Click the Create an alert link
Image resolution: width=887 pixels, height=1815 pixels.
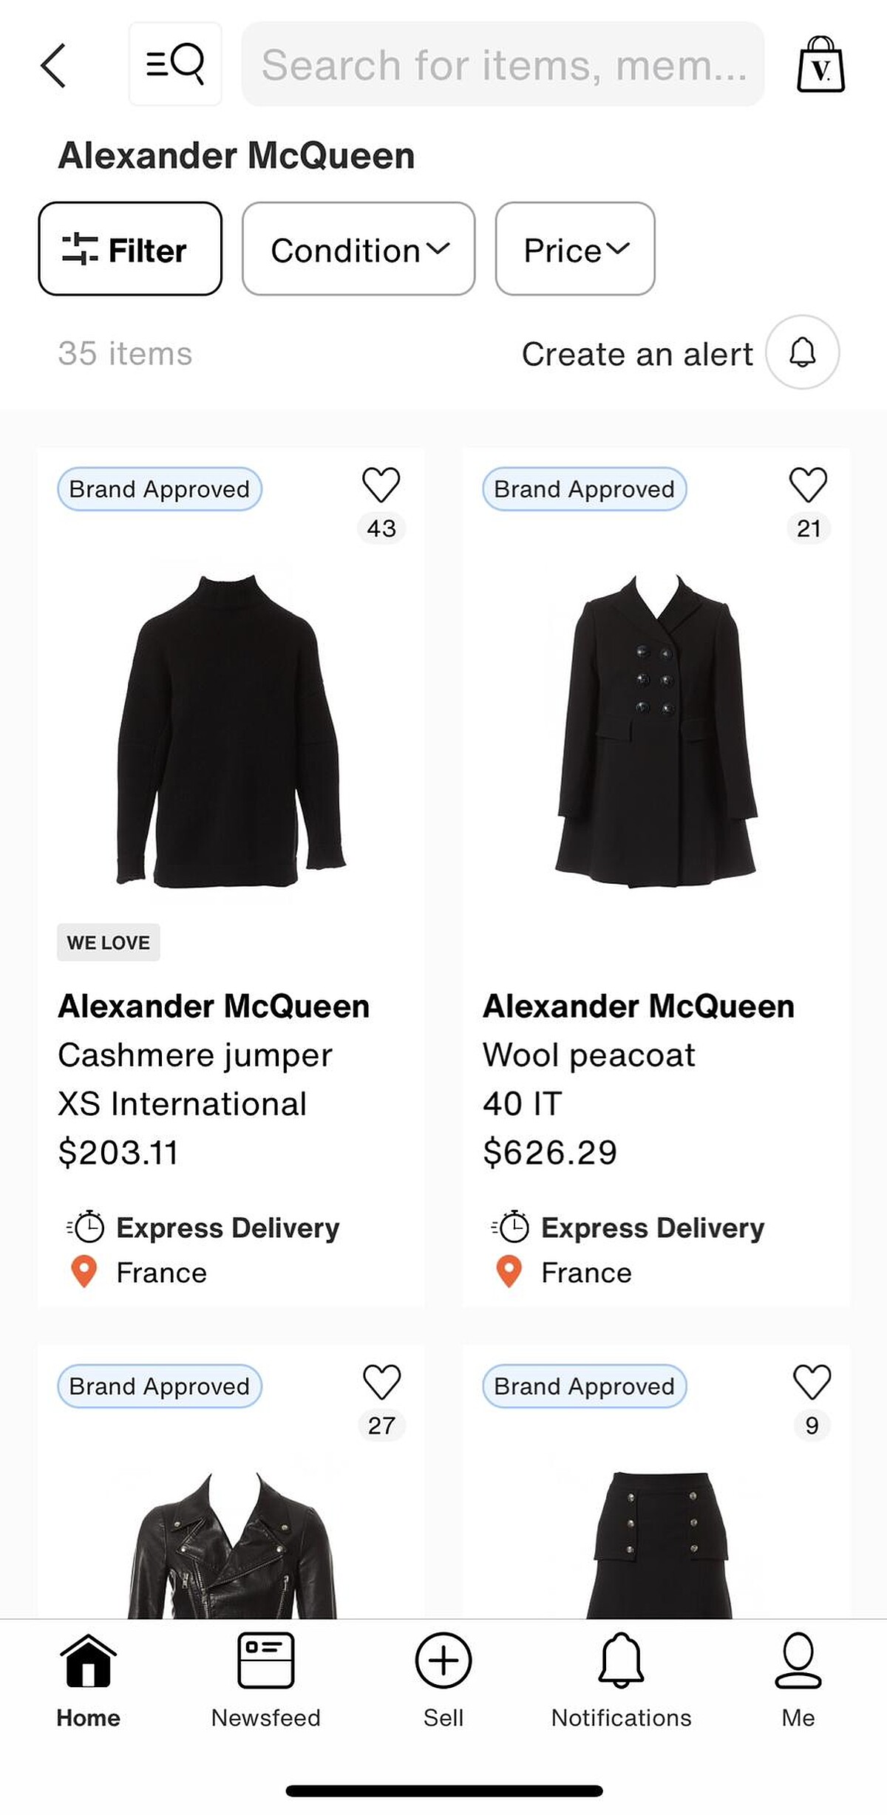[x=637, y=354]
